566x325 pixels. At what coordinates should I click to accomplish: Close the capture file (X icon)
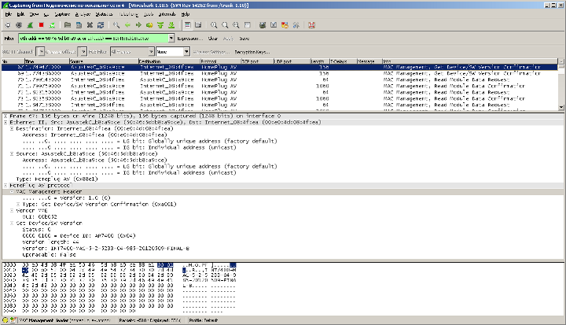click(x=90, y=25)
